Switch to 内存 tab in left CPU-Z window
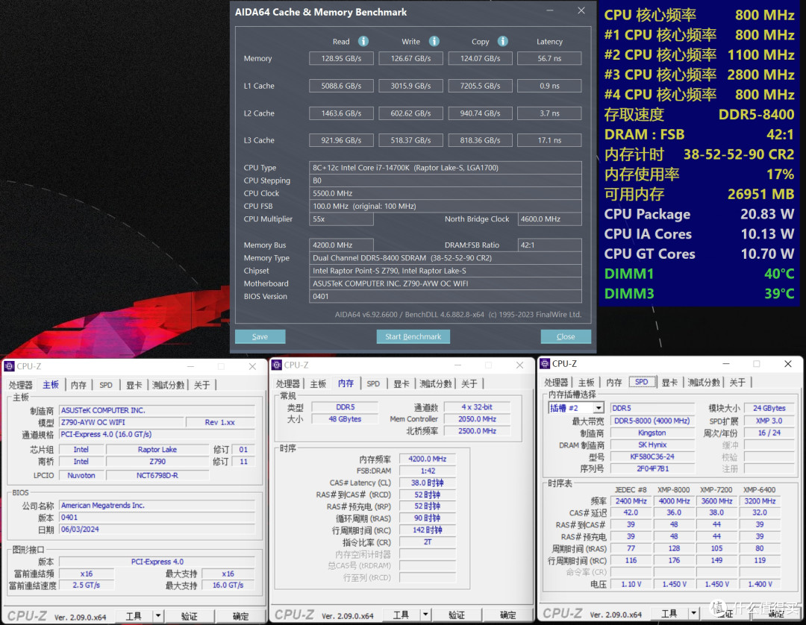The height and width of the screenshot is (625, 806). 78,385
